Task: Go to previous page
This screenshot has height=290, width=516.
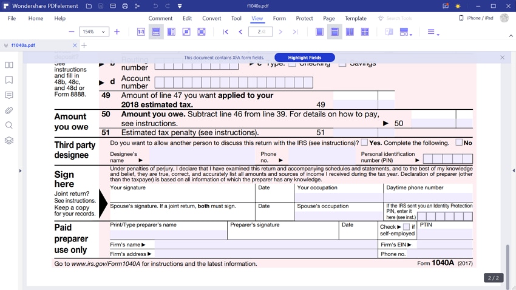Action: (240, 32)
